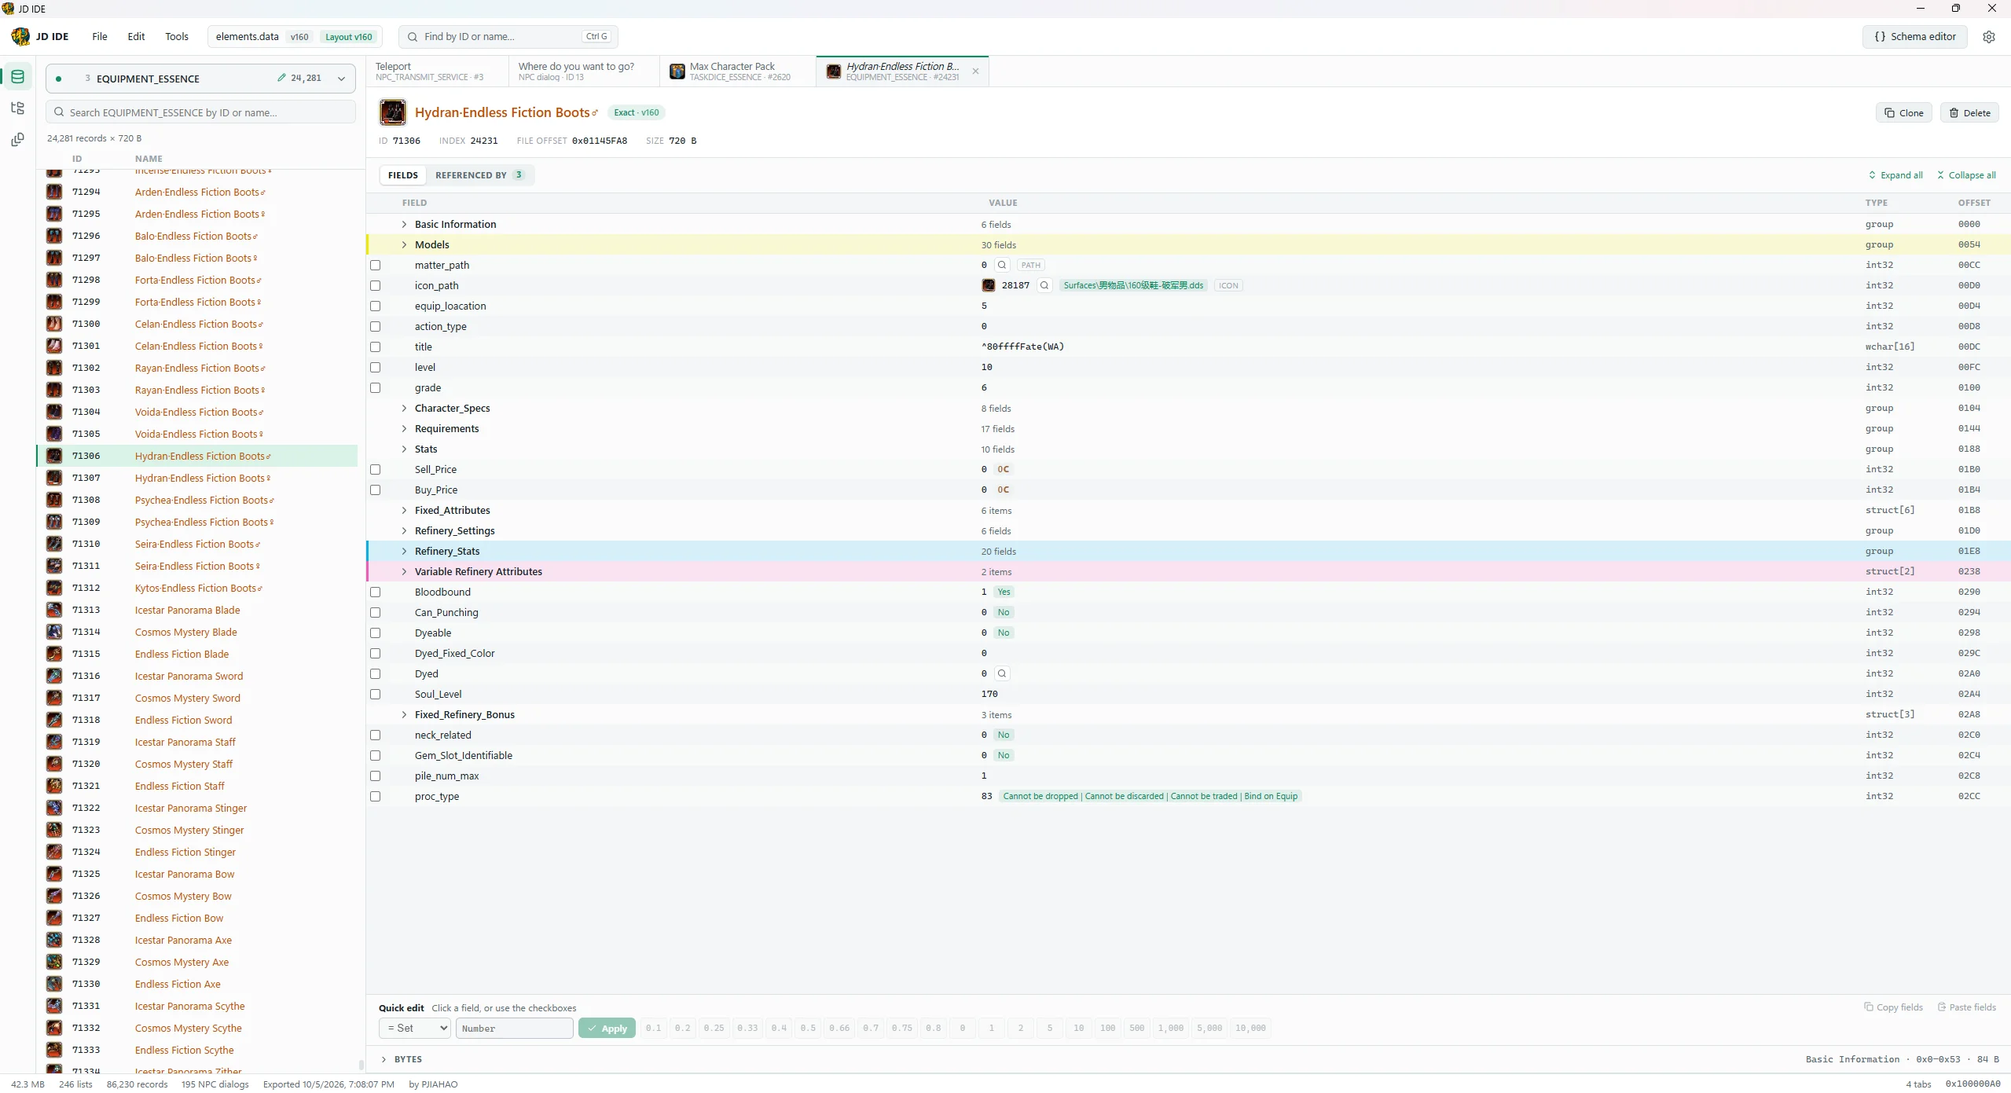Viewport: 2011px width, 1093px height.
Task: Expand the Stats group
Action: pos(404,449)
